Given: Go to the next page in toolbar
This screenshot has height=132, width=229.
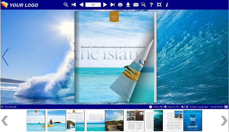Looking at the screenshot, I should 105,5.
